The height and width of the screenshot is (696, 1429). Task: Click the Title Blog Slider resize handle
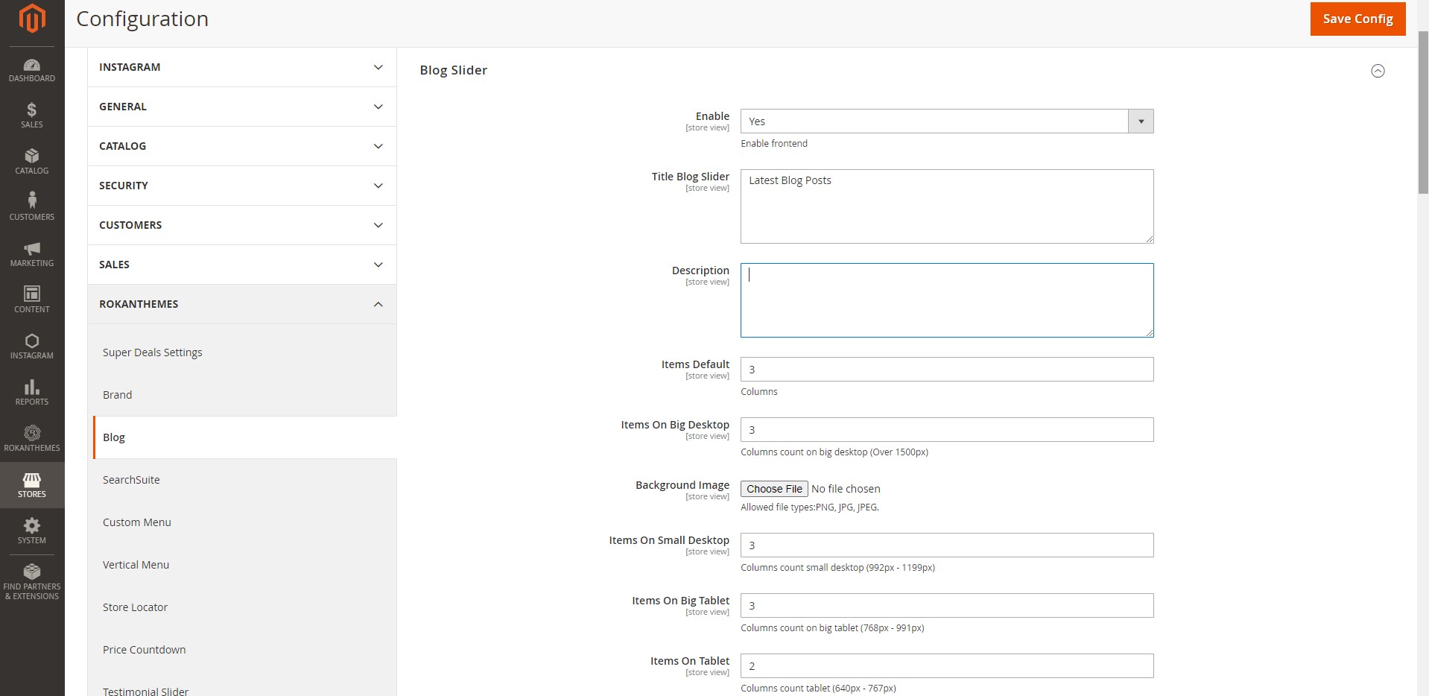[1150, 239]
